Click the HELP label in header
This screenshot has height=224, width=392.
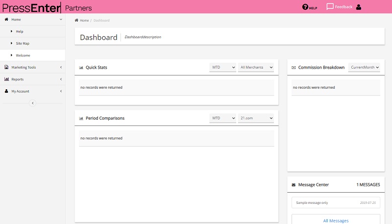tap(313, 8)
